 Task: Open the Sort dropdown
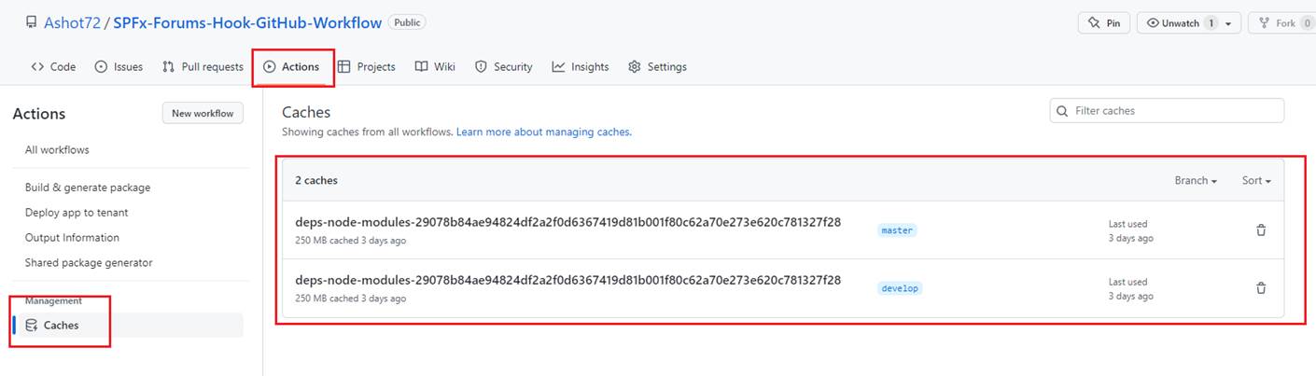[1256, 181]
